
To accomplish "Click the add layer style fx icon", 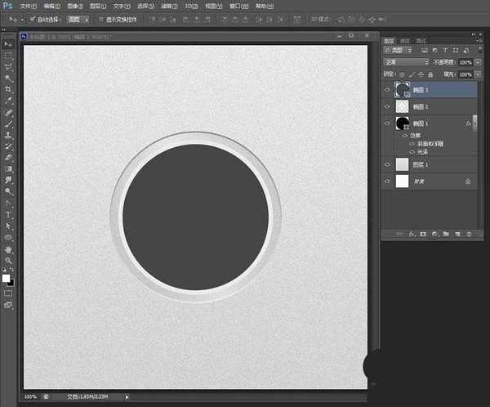I will 411,234.
